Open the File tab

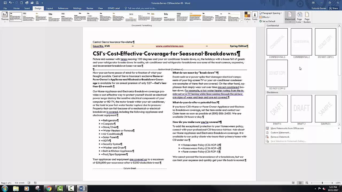point(5,8)
